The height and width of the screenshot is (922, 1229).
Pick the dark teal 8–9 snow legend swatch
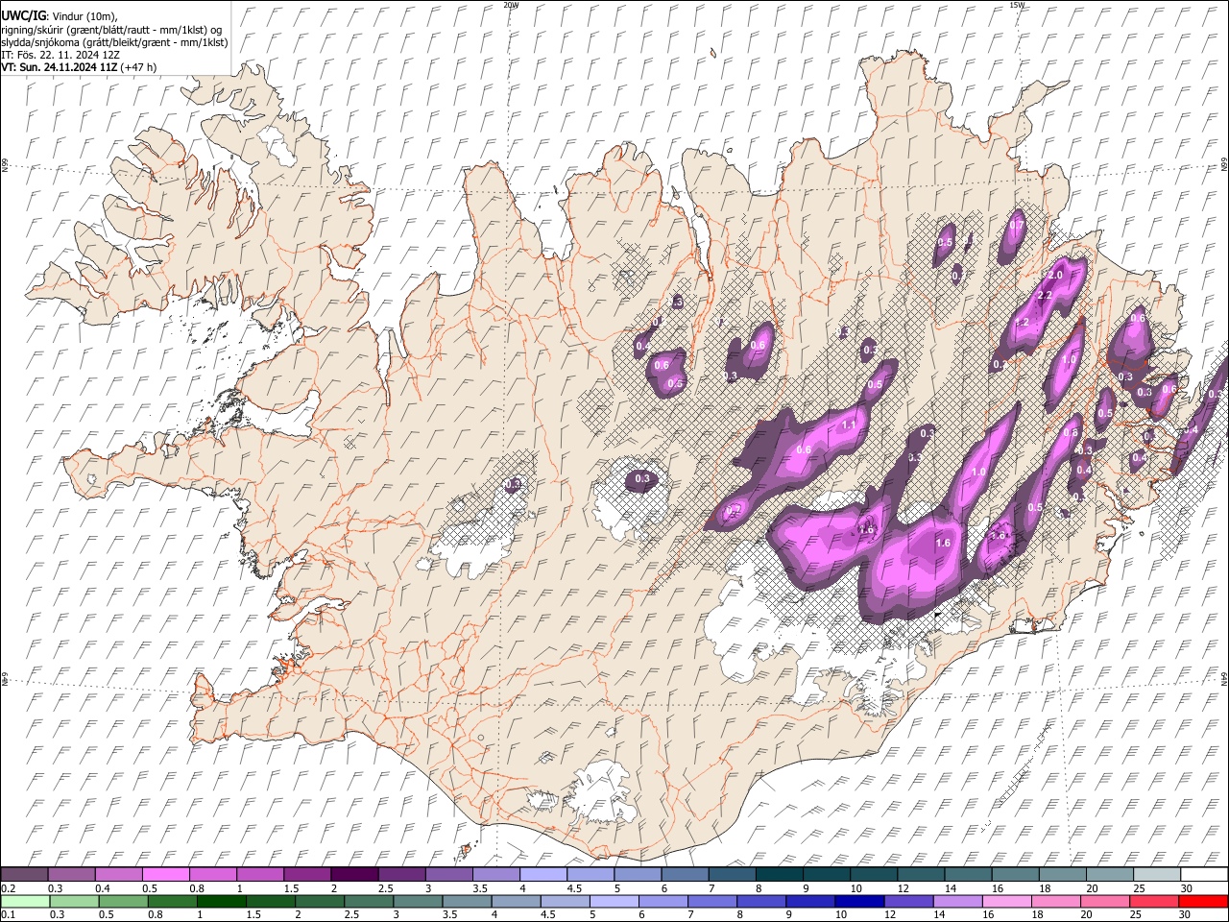[x=781, y=874]
